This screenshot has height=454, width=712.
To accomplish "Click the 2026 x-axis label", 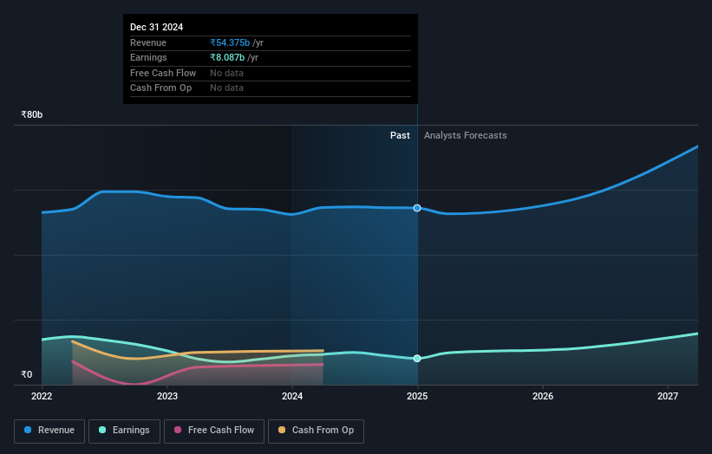I will (543, 397).
